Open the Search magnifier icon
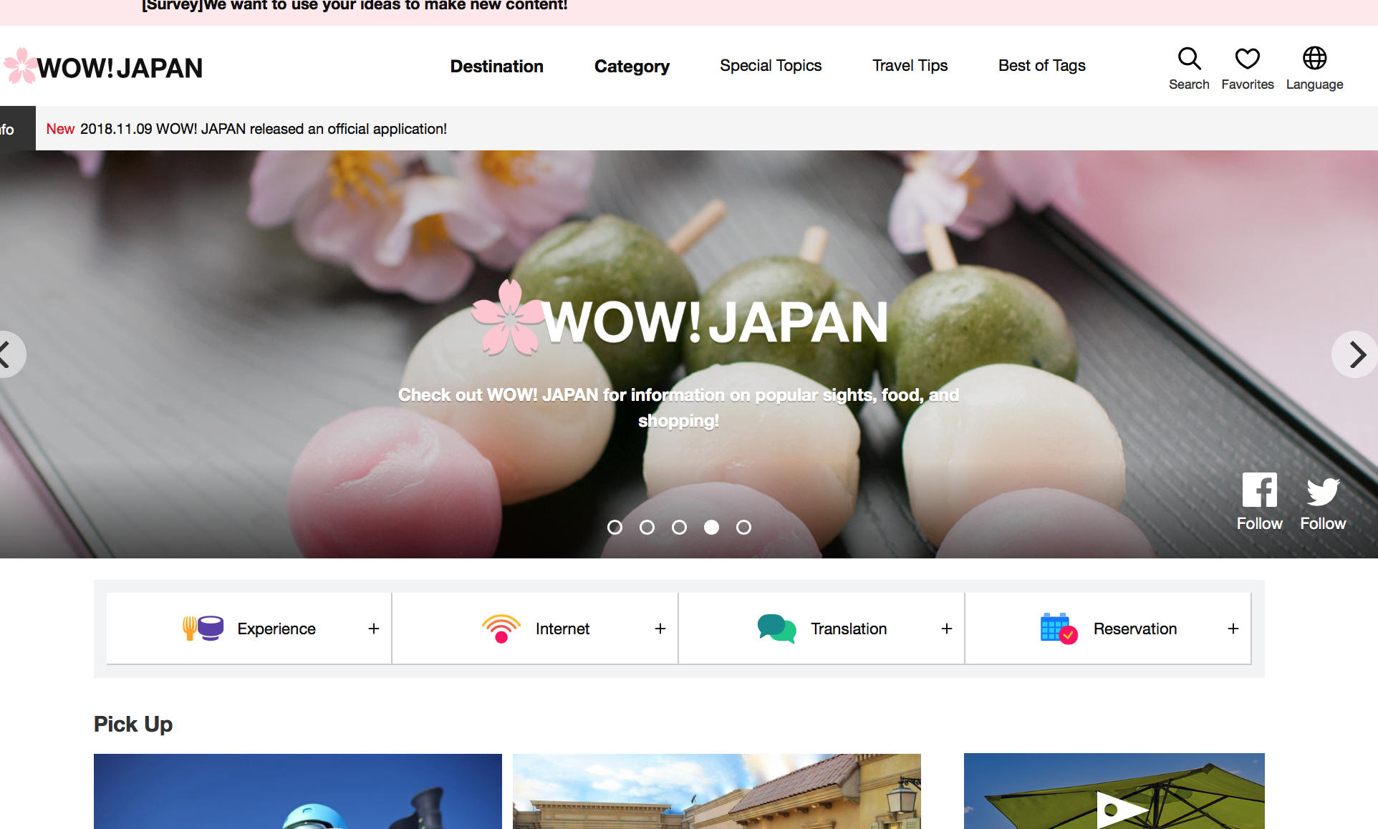1378x829 pixels. coord(1189,59)
